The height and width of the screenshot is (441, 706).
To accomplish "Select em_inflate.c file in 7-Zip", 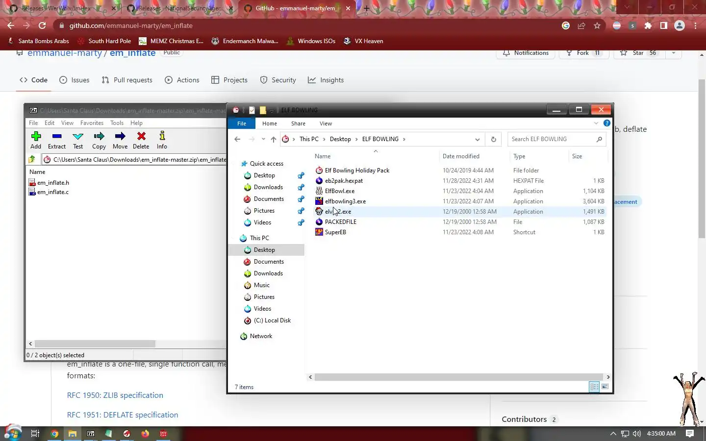I will click(49, 192).
